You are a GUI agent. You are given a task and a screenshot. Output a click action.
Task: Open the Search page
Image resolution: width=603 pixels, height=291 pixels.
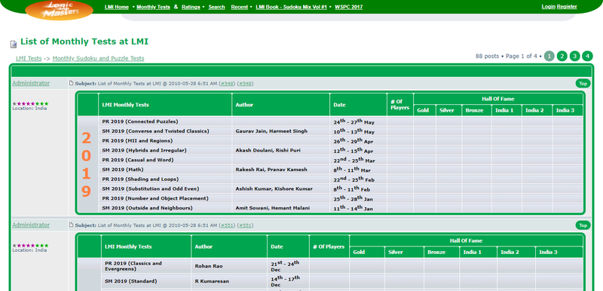pyautogui.click(x=216, y=7)
